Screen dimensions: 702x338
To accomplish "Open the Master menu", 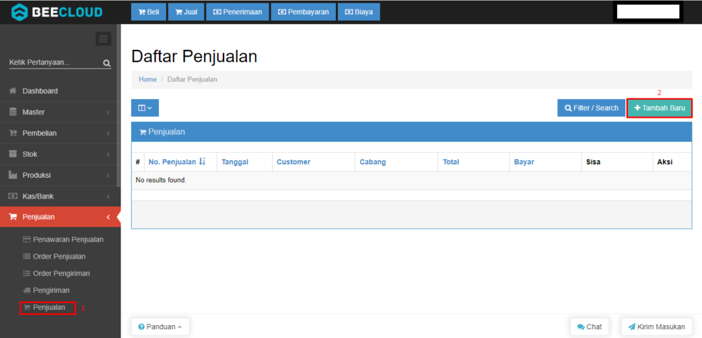I will pos(60,112).
